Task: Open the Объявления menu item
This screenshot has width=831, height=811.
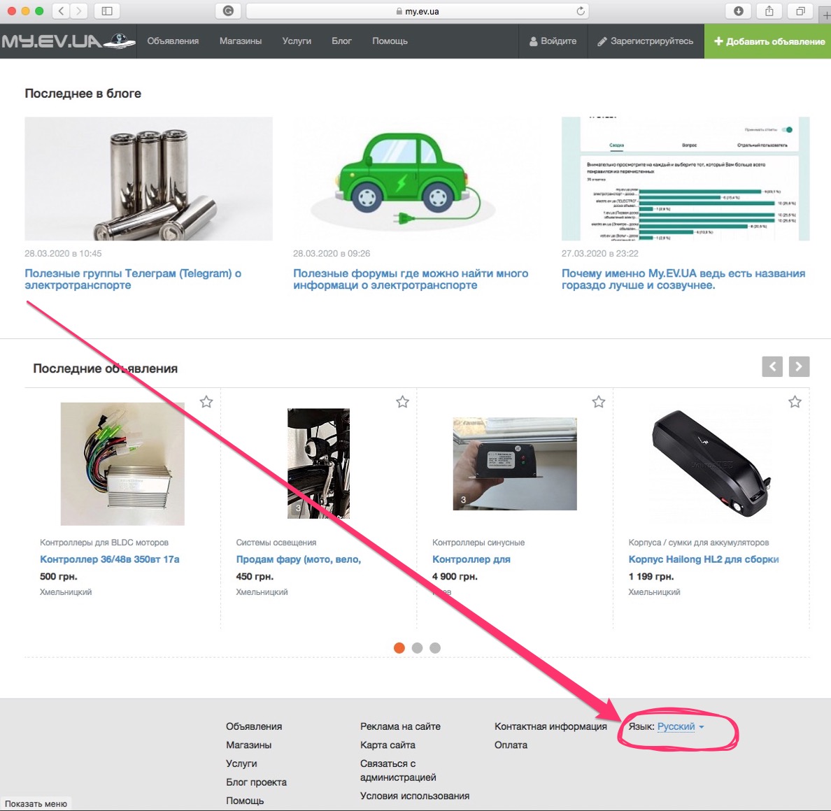Action: pyautogui.click(x=173, y=41)
